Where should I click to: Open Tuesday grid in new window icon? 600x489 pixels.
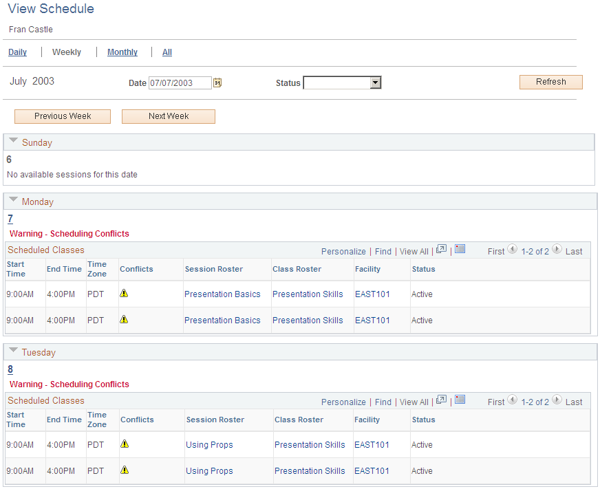(x=441, y=400)
